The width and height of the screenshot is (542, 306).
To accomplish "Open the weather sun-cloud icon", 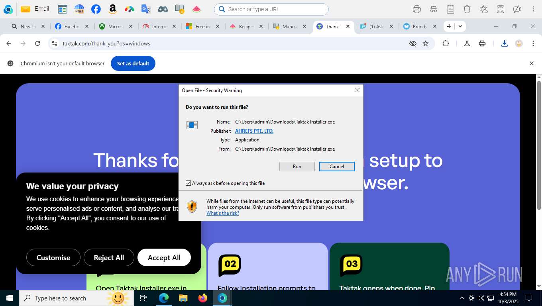I will point(484,9).
